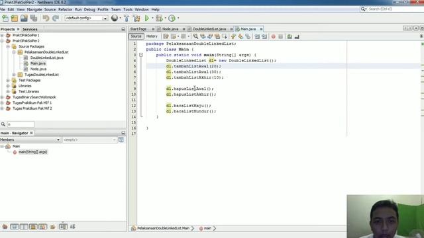Click the Comment icon in editor toolbar
Viewport: 424px width, 238px height.
pos(290,36)
